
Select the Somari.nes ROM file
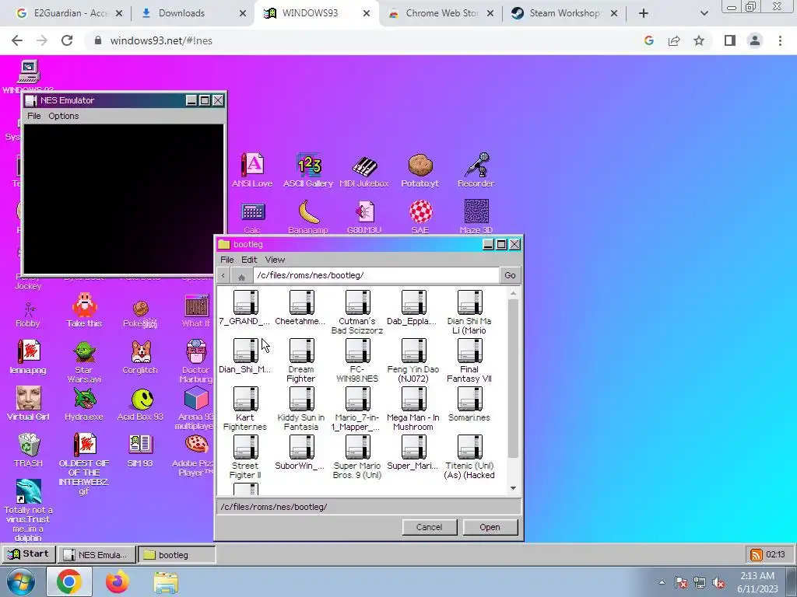coord(469,404)
